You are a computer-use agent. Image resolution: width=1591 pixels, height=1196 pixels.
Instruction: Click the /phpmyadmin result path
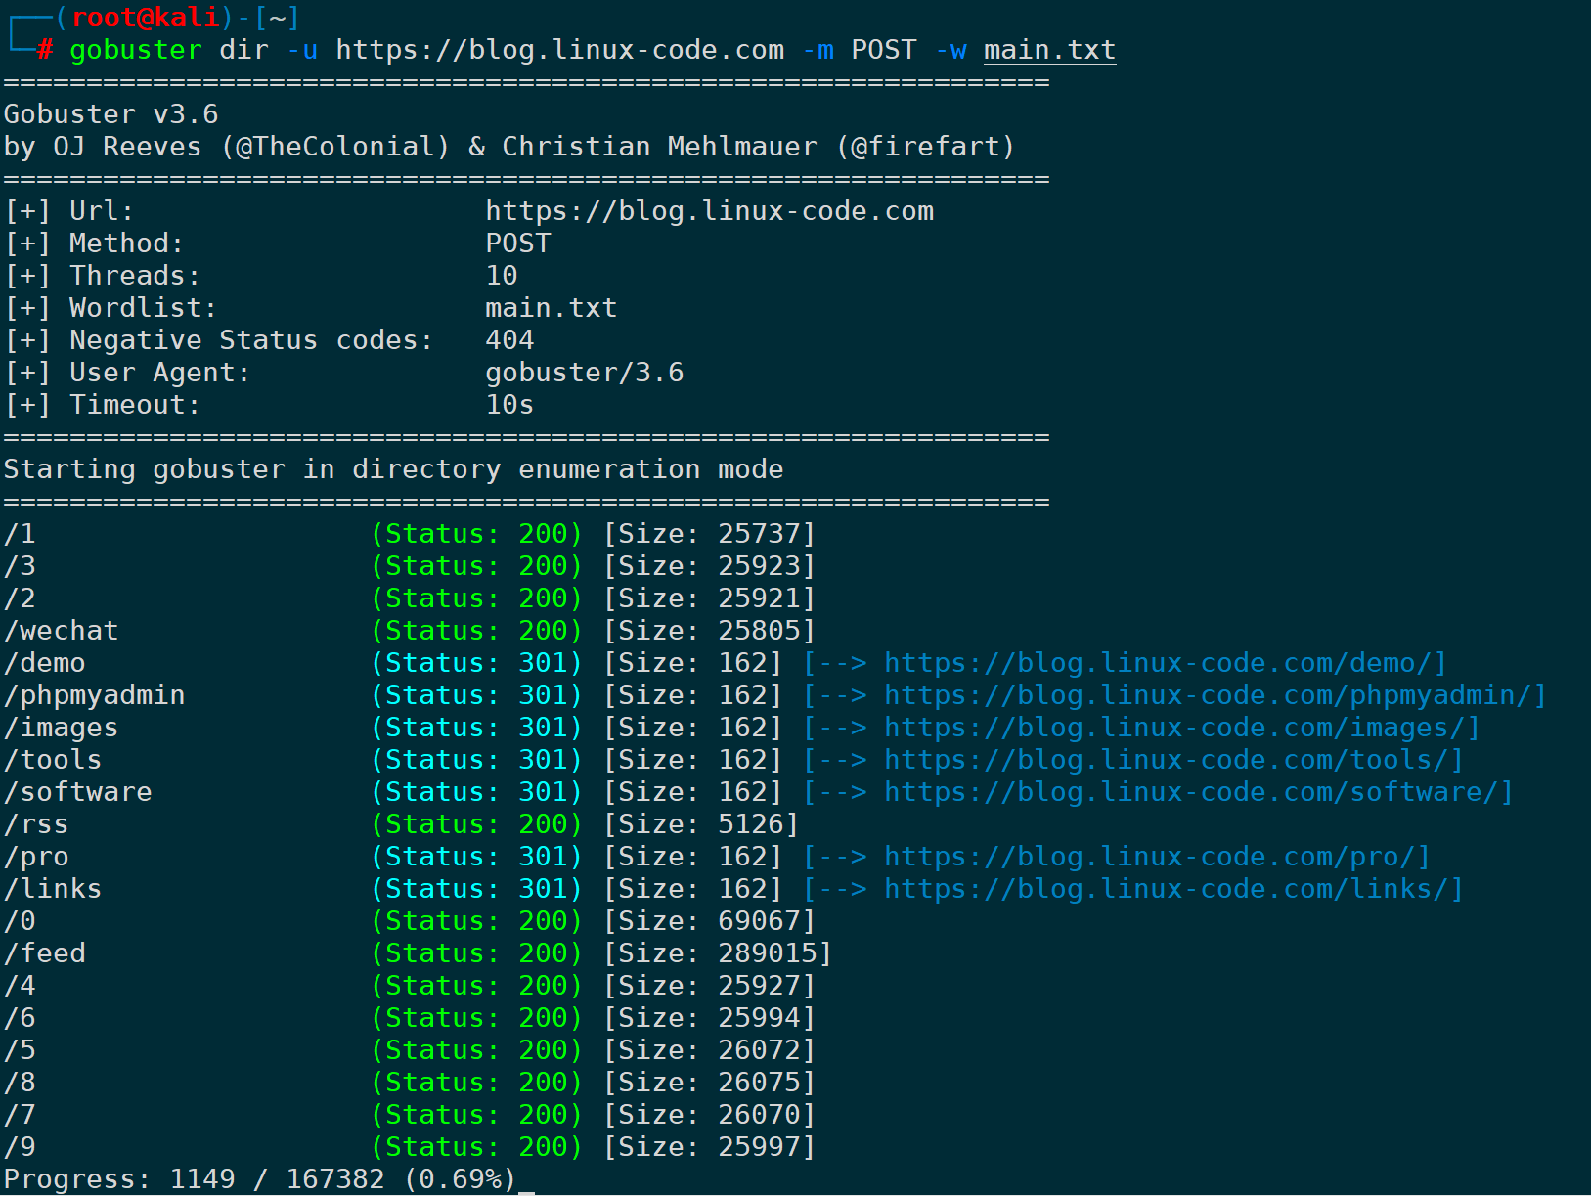point(94,695)
